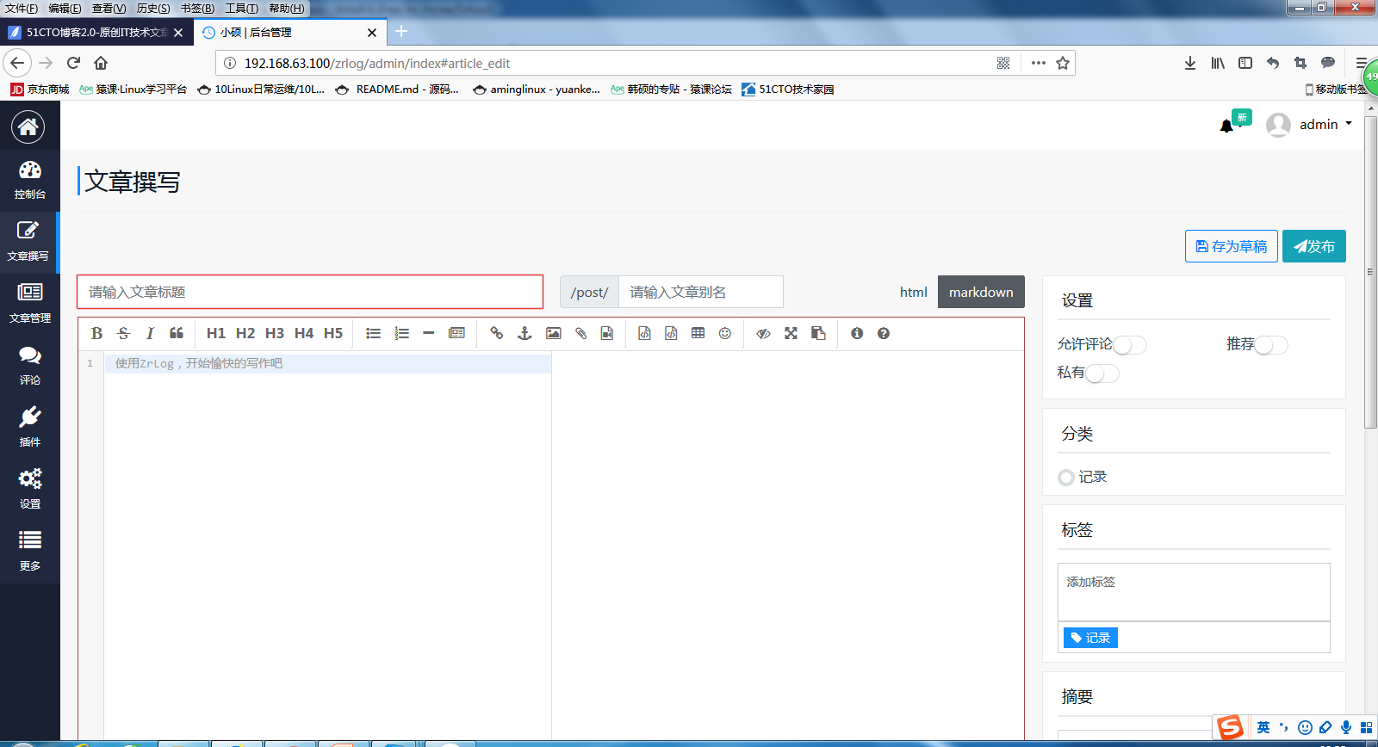This screenshot has width=1378, height=747.
Task: Open emoji picker smiley icon
Action: [x=725, y=333]
